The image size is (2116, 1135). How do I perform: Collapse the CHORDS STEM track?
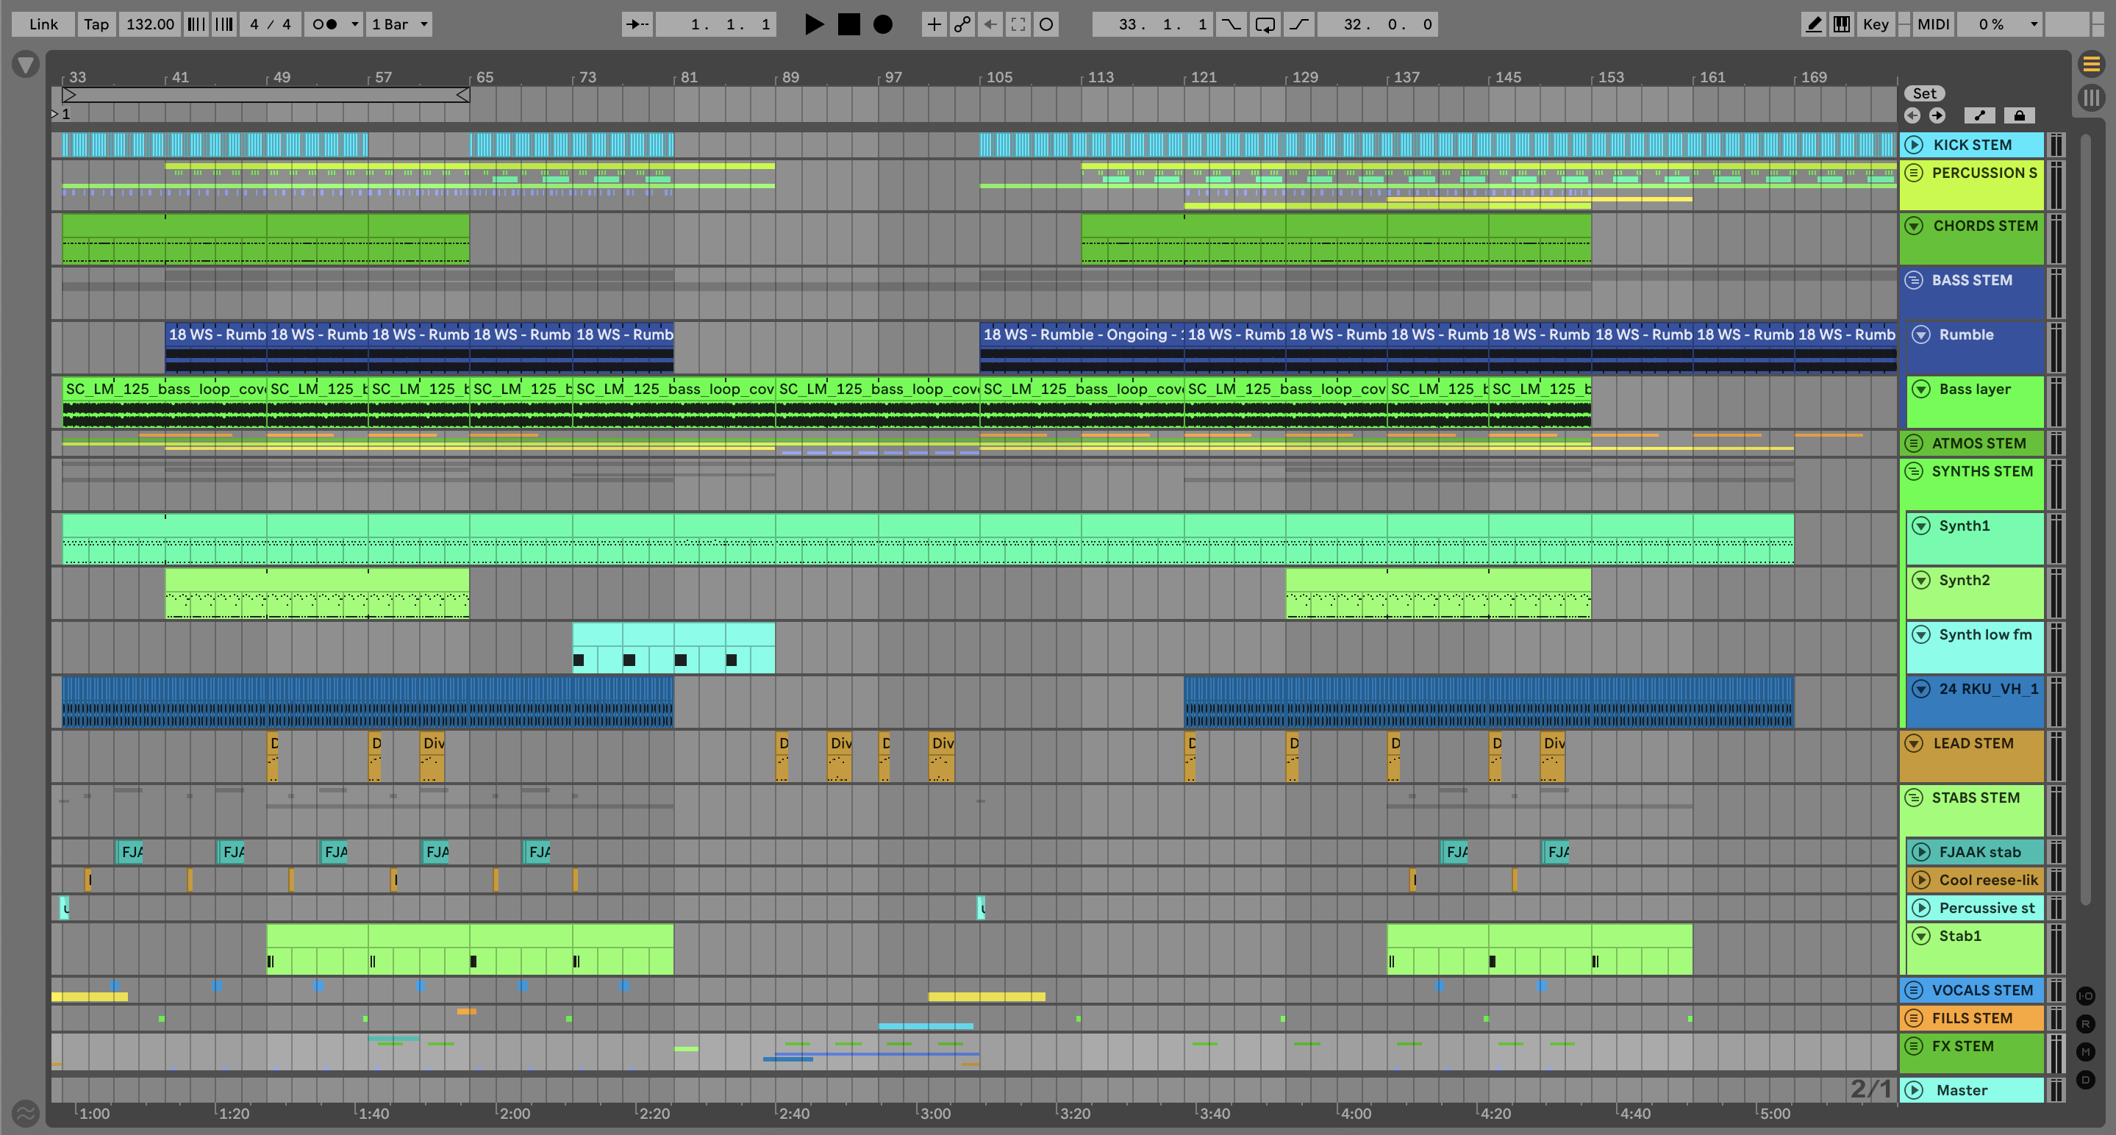pos(1914,225)
